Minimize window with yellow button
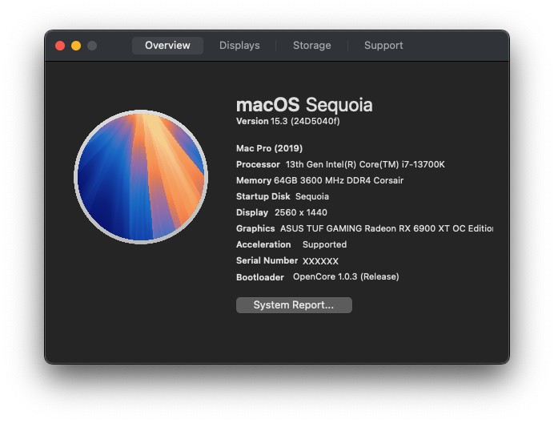Image resolution: width=554 pixels, height=423 pixels. [76, 46]
